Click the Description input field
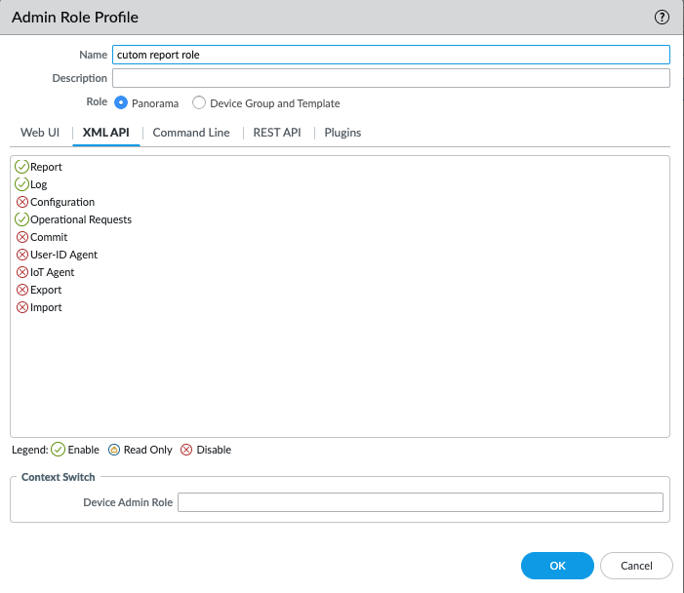This screenshot has width=684, height=593. pyautogui.click(x=390, y=78)
